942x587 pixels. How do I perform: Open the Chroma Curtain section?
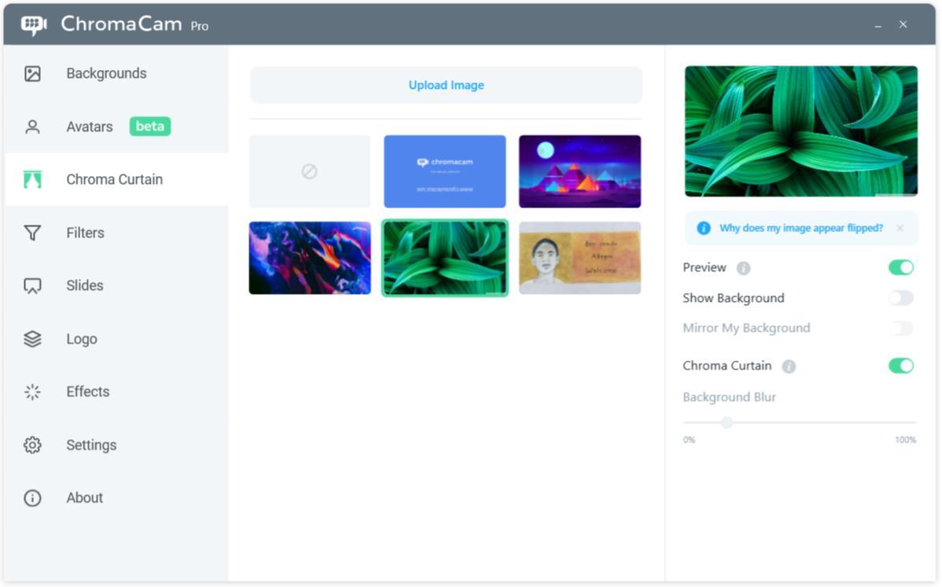[114, 179]
